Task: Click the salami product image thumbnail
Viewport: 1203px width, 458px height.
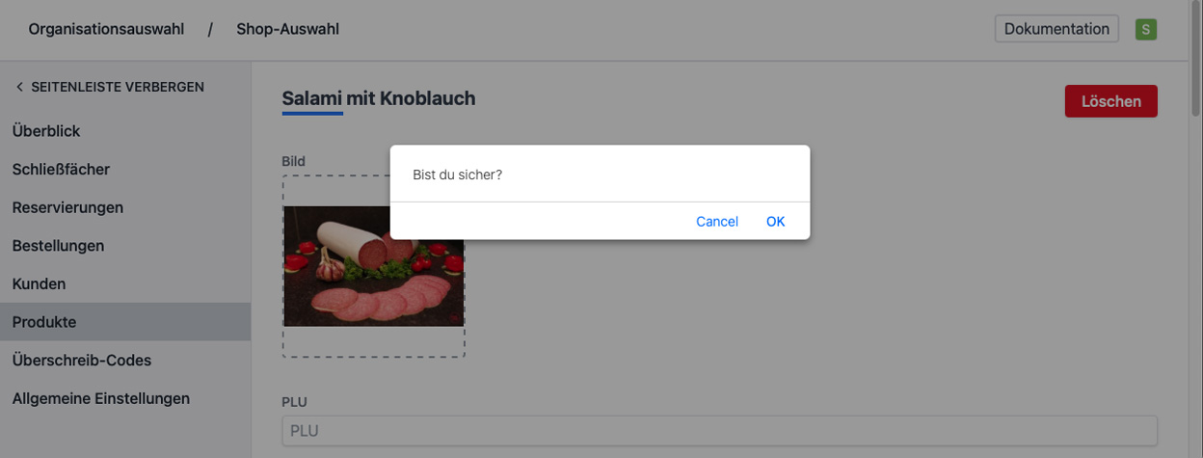Action: click(x=373, y=266)
